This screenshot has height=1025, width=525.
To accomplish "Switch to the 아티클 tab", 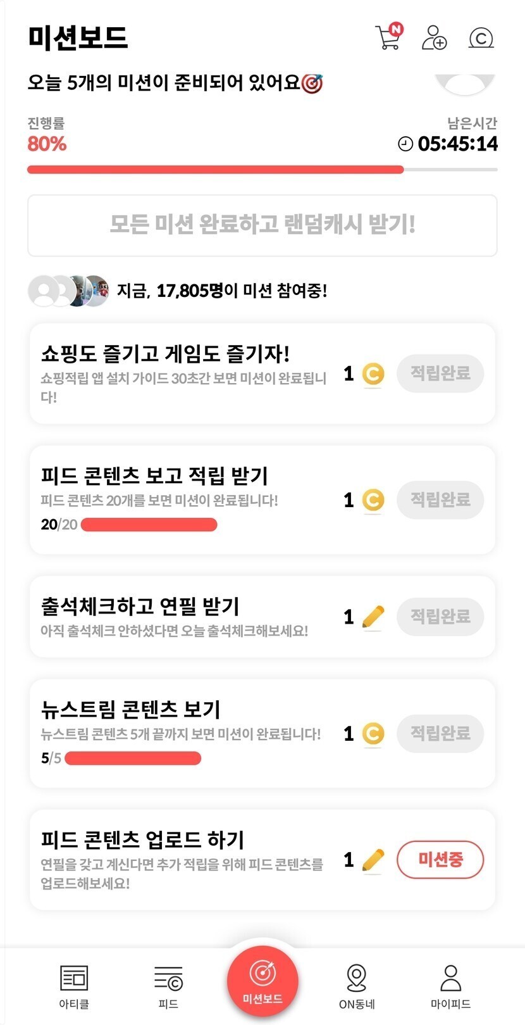I will coord(74,986).
